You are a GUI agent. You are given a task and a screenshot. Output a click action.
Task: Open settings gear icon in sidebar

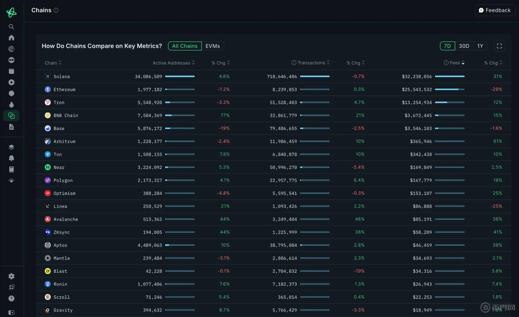(11, 276)
